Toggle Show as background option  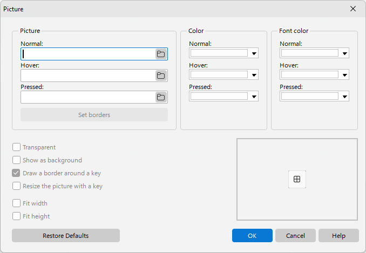(x=16, y=160)
